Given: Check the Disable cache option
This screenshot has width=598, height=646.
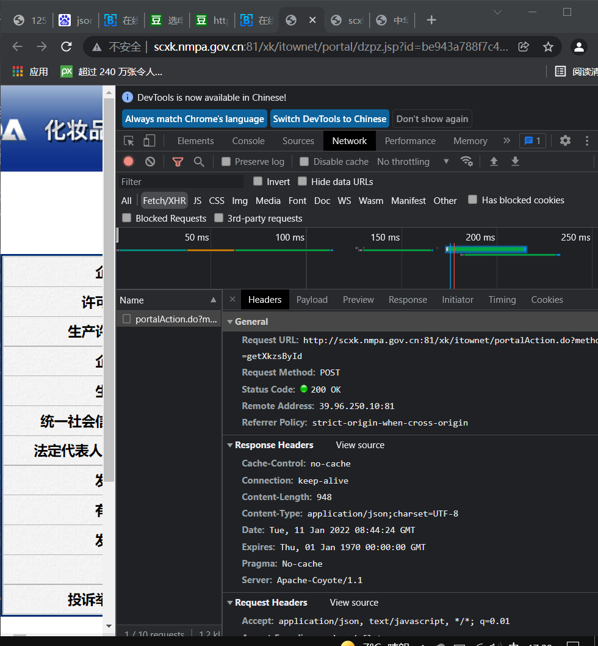Looking at the screenshot, I should click(304, 162).
